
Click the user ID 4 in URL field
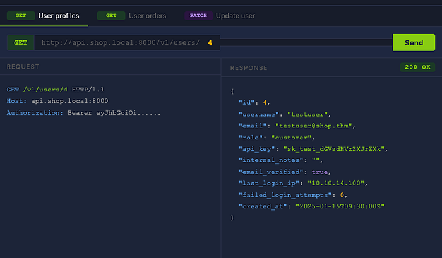[210, 42]
